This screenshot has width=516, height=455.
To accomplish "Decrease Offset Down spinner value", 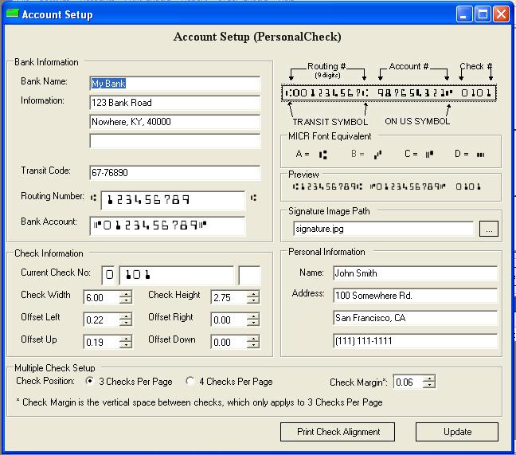I will pyautogui.click(x=253, y=345).
